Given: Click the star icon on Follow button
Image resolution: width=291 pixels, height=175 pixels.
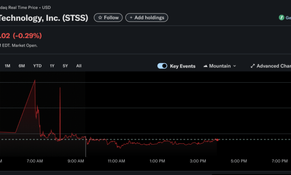Looking at the screenshot, I should click(x=100, y=17).
